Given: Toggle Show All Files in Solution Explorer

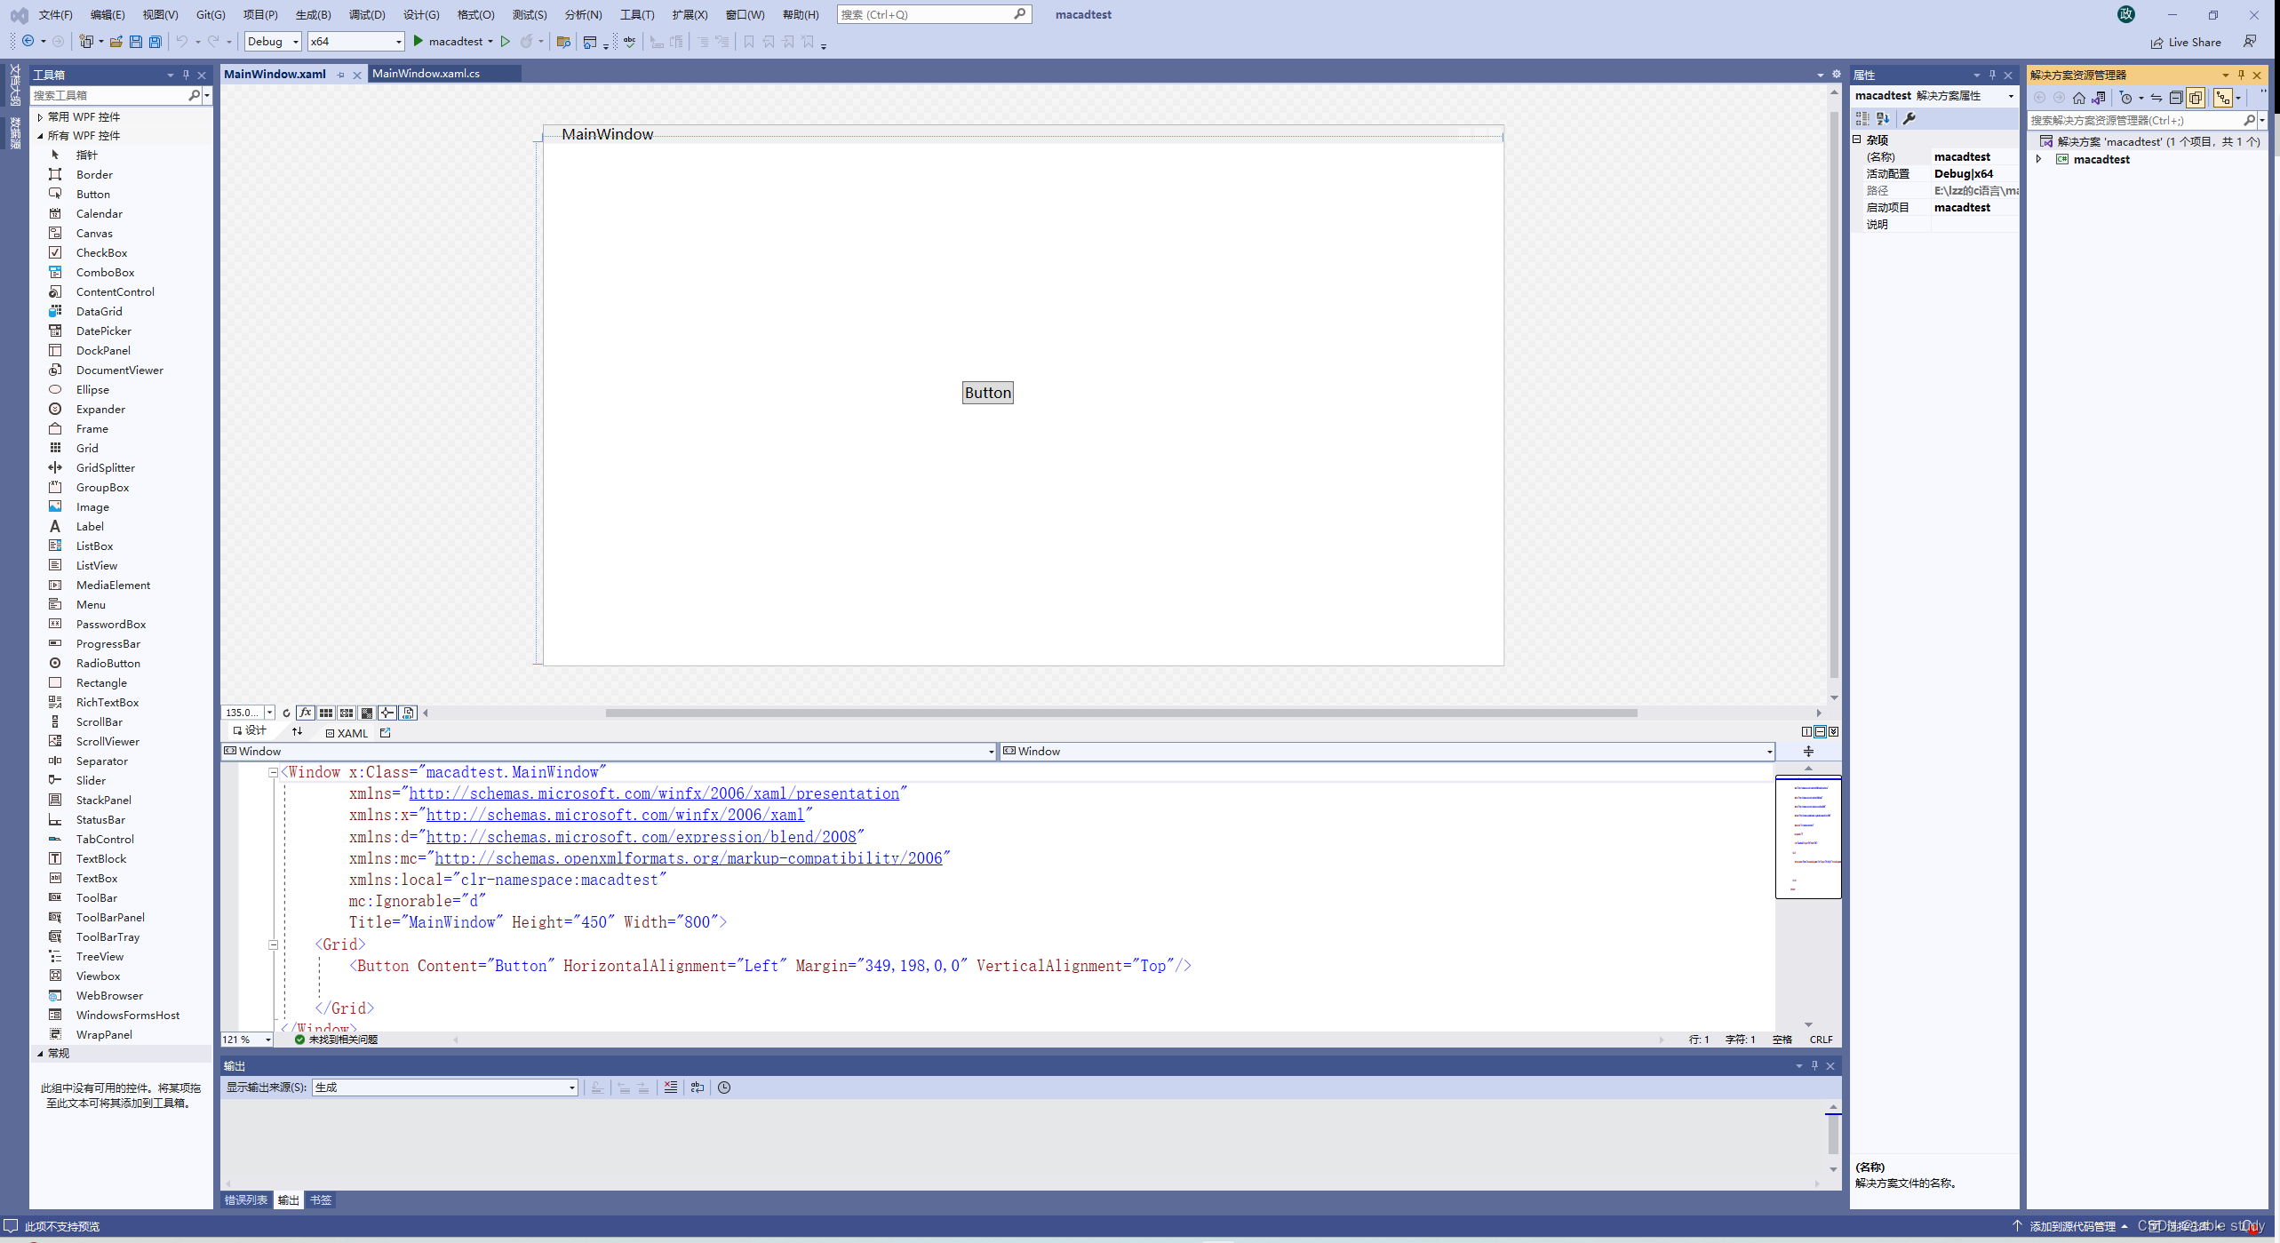Looking at the screenshot, I should (2196, 98).
